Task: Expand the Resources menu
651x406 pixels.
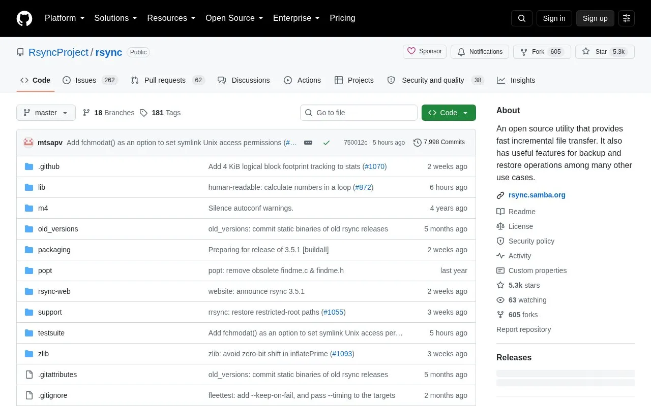Action: pos(171,18)
